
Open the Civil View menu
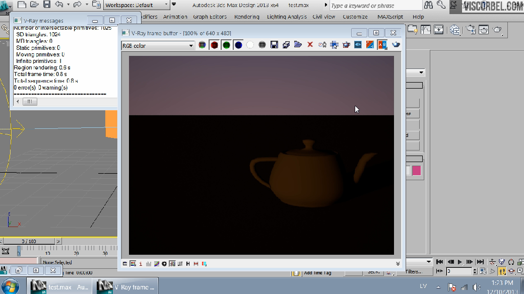click(324, 17)
